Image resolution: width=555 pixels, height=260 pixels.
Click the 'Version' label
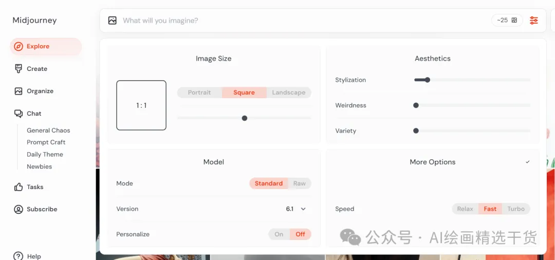[x=127, y=209]
